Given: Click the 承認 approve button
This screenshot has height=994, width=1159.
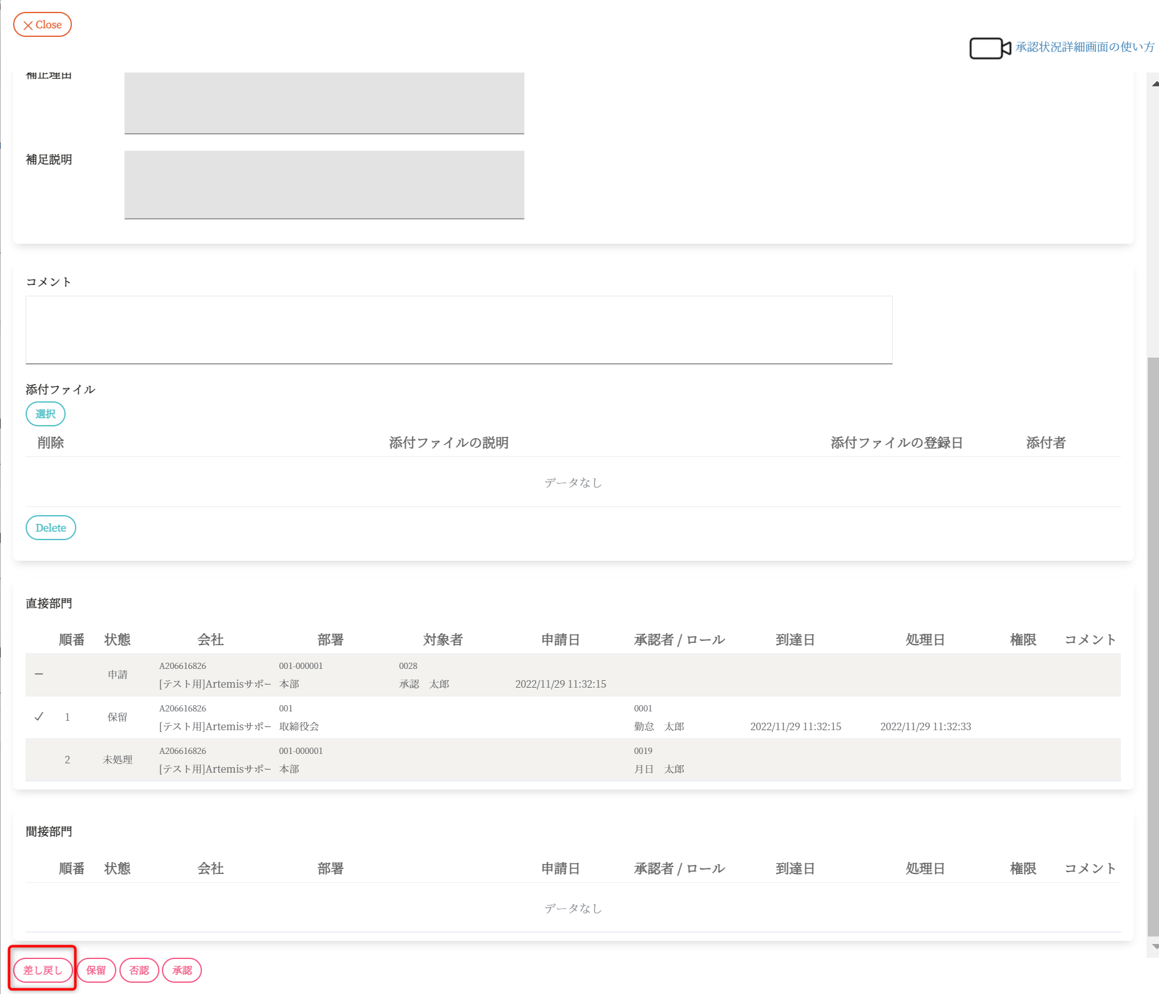Looking at the screenshot, I should click(182, 970).
